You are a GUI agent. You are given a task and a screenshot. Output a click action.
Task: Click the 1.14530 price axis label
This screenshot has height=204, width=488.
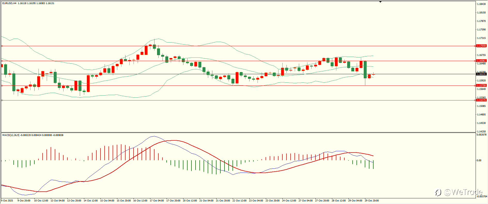click(481, 123)
